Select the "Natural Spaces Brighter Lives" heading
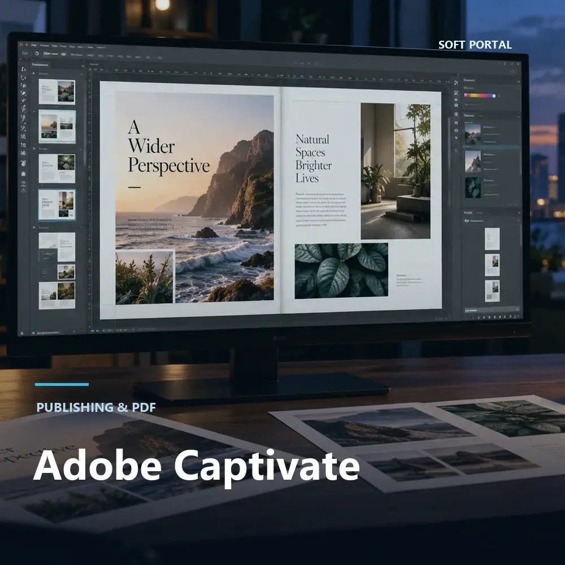 tap(314, 159)
